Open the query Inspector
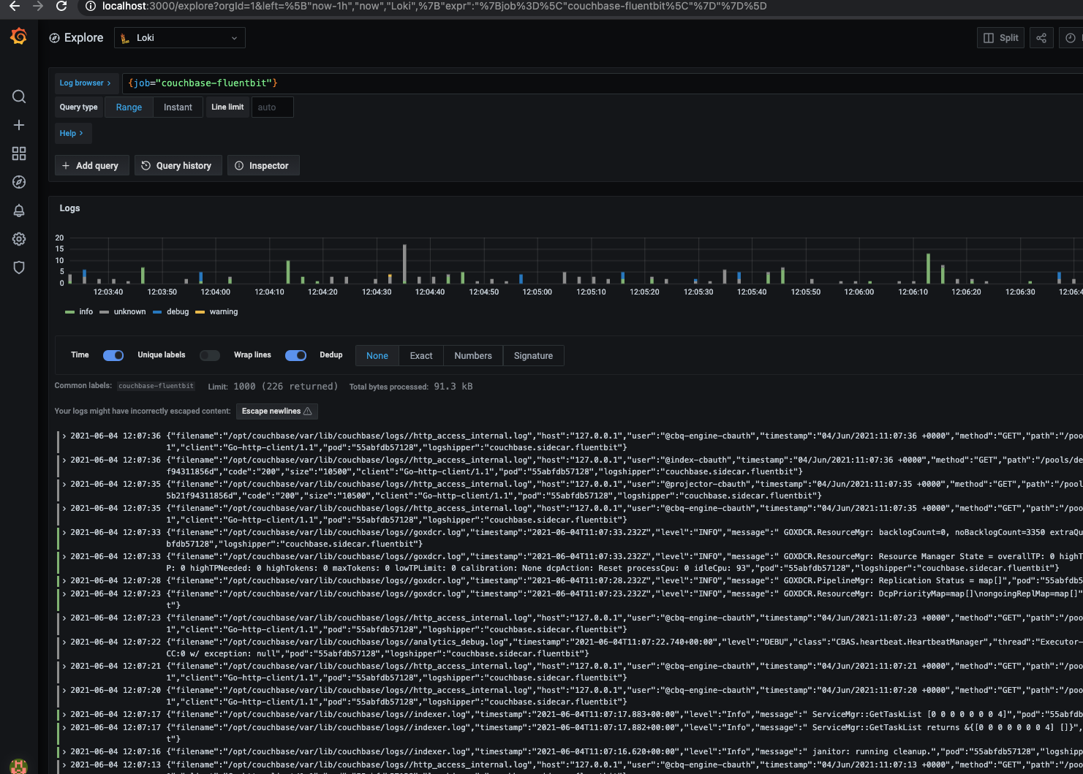Viewport: 1083px width, 774px height. pos(262,166)
